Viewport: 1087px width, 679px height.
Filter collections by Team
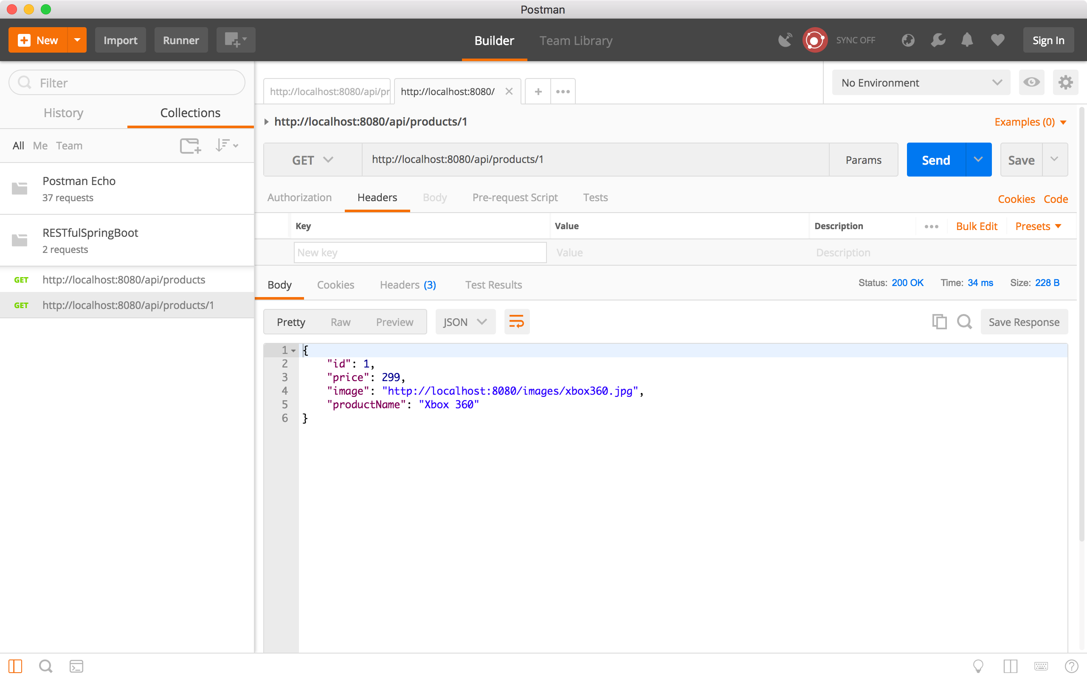coord(69,146)
